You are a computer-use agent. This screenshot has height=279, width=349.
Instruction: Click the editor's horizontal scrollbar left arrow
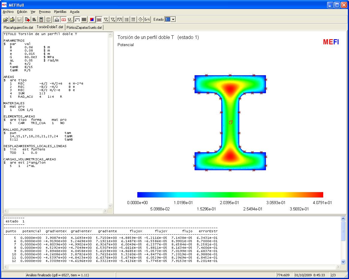coord(6,211)
